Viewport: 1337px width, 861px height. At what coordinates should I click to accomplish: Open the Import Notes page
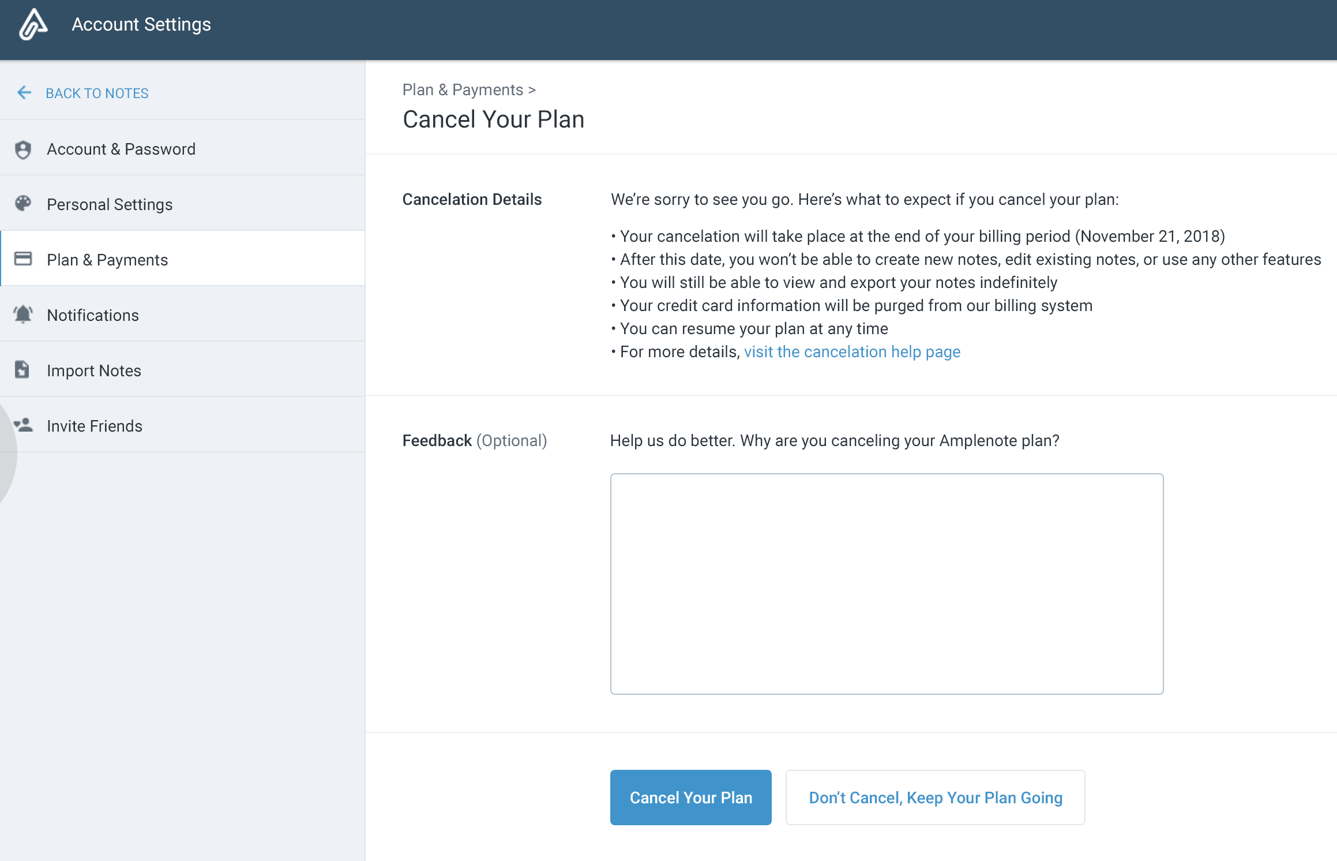pyautogui.click(x=94, y=370)
